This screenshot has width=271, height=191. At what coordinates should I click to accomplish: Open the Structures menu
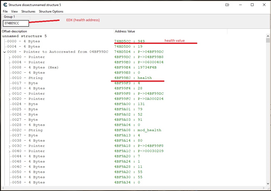(x=28, y=11)
